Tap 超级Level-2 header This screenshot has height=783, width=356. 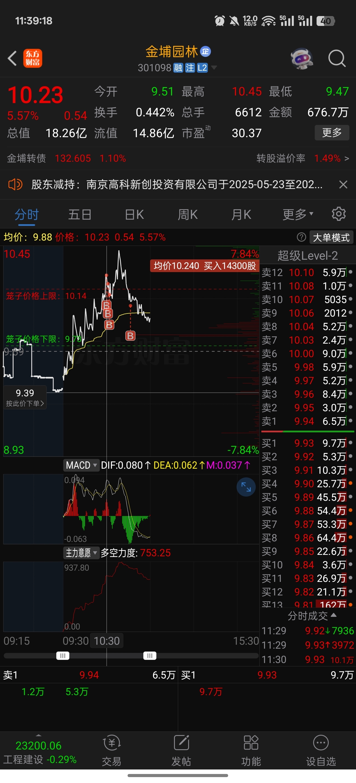click(x=307, y=256)
